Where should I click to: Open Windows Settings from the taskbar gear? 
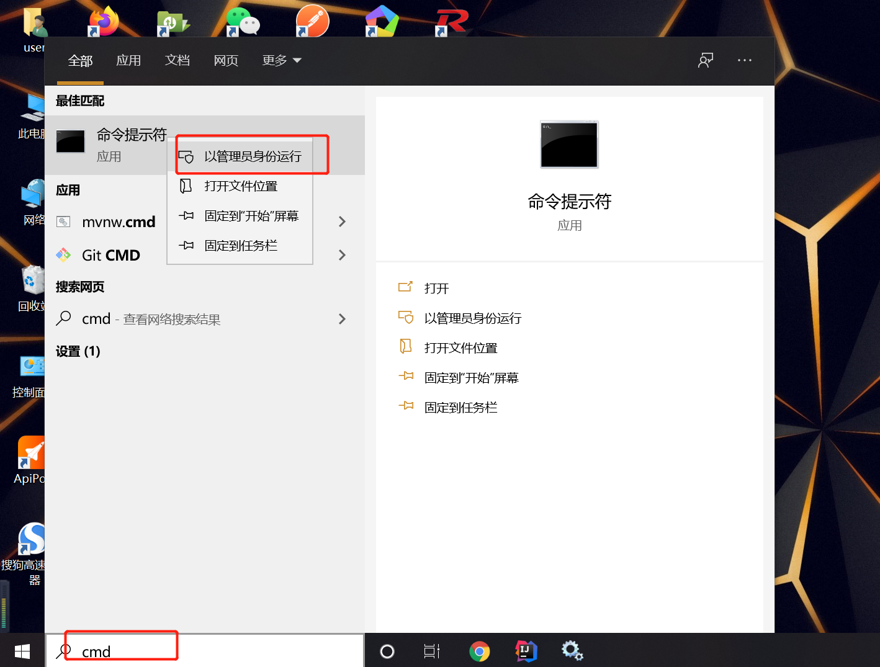coord(572,651)
